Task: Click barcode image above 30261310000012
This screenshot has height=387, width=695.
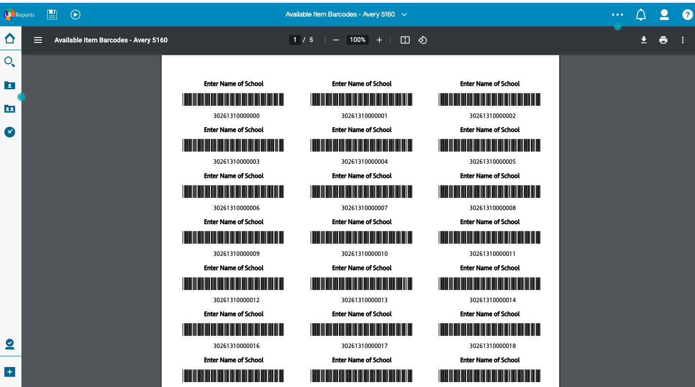Action: (x=233, y=284)
